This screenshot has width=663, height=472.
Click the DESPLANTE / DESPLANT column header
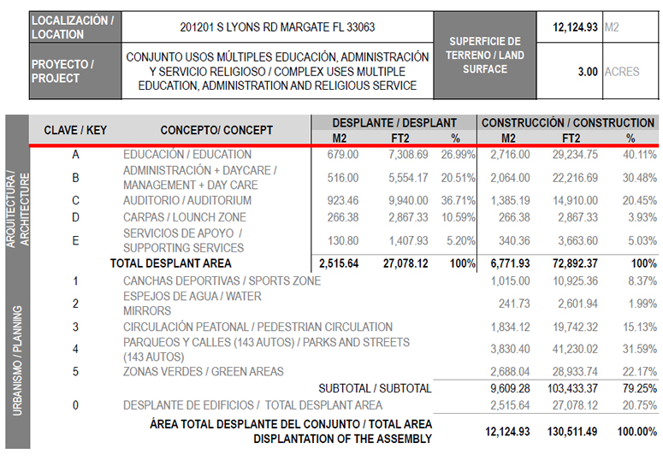click(x=394, y=122)
